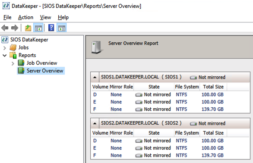Click SIOS1 volume F state drive icon

point(139,110)
